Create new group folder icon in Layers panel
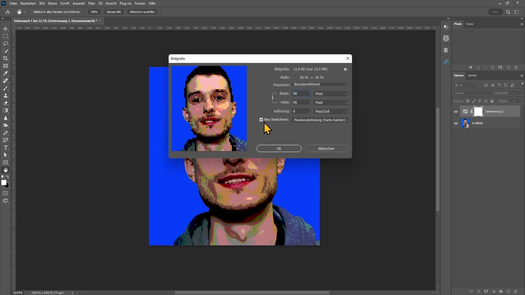Image resolution: width=525 pixels, height=295 pixels. 501,291
